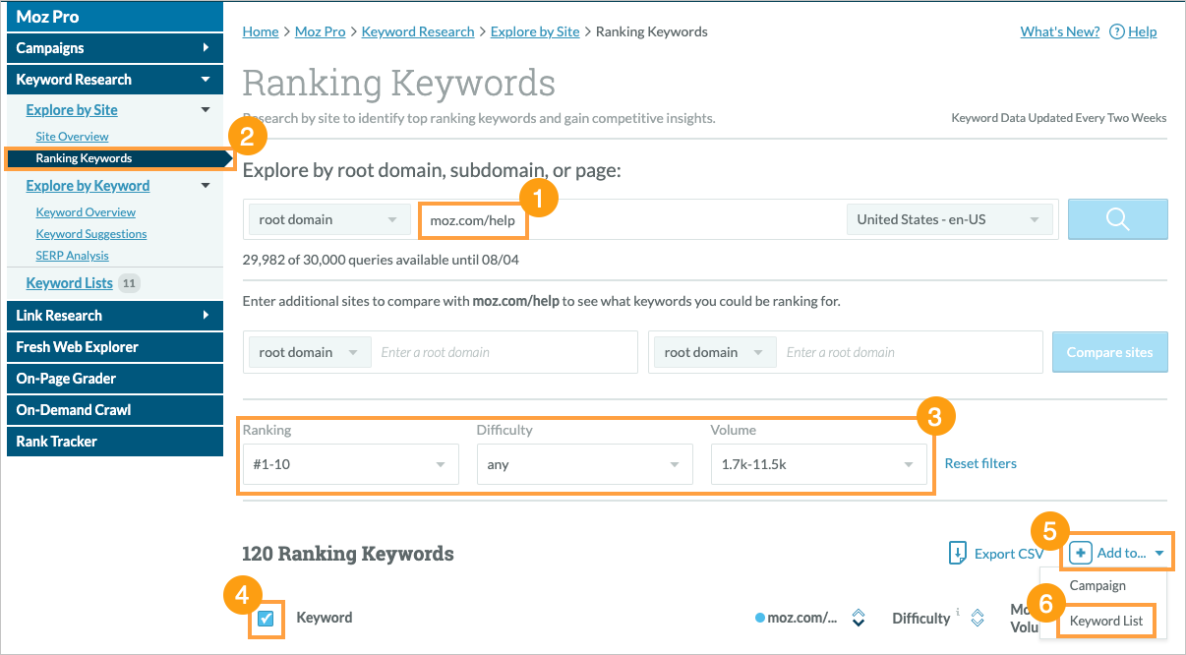The image size is (1186, 655).
Task: Toggle the select-all Keyword checkbox
Action: [x=266, y=619]
